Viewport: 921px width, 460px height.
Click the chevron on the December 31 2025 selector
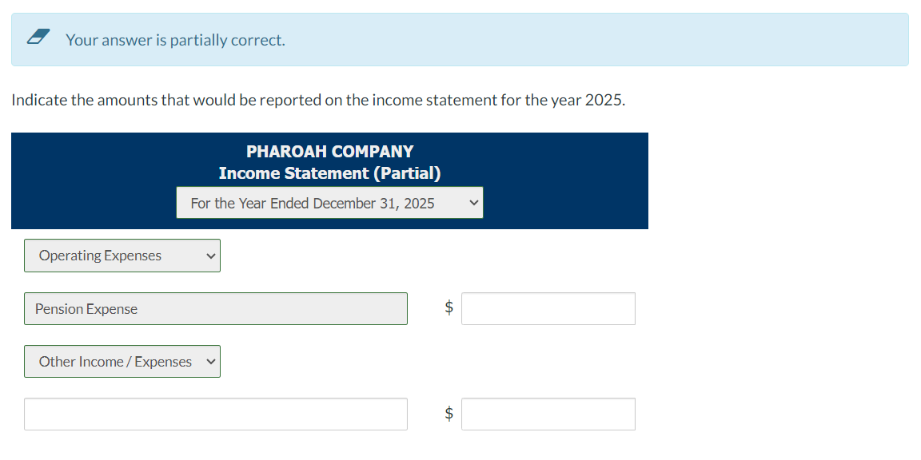click(x=472, y=202)
